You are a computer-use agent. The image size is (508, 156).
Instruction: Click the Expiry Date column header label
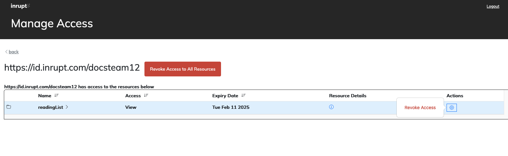click(225, 96)
